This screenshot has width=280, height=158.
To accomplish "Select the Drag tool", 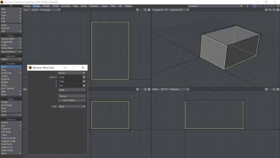I will [x=11, y=70].
